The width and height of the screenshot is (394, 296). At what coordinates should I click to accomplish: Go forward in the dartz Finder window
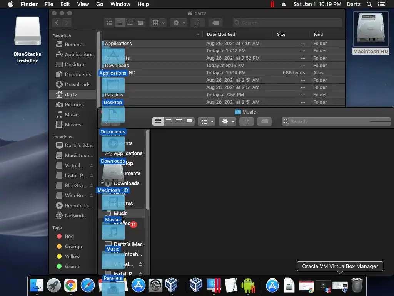coord(67,23)
